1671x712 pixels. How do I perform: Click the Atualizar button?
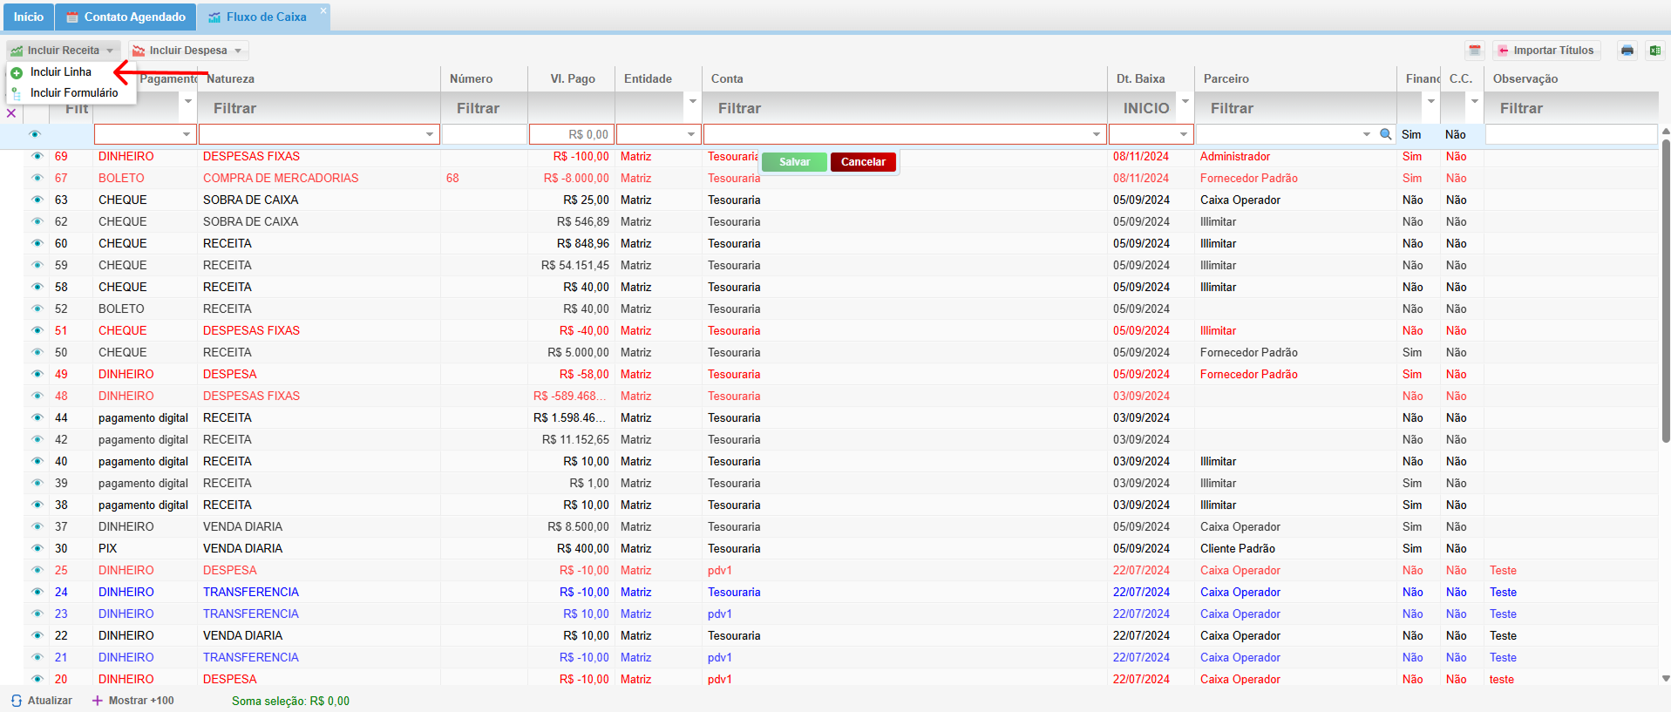pyautogui.click(x=42, y=701)
